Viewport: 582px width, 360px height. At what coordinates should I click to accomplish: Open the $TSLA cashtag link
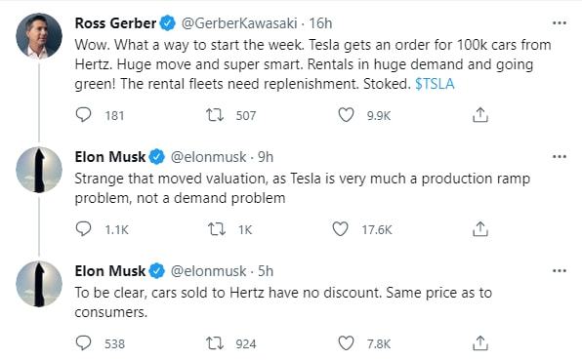click(x=435, y=84)
